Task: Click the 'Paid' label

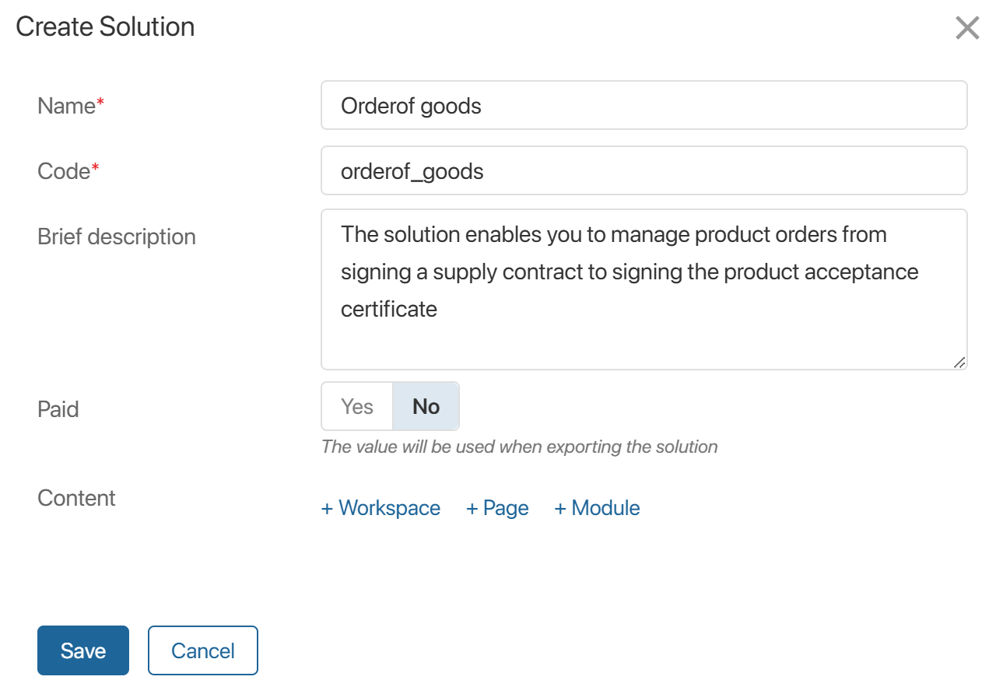Action: click(58, 409)
